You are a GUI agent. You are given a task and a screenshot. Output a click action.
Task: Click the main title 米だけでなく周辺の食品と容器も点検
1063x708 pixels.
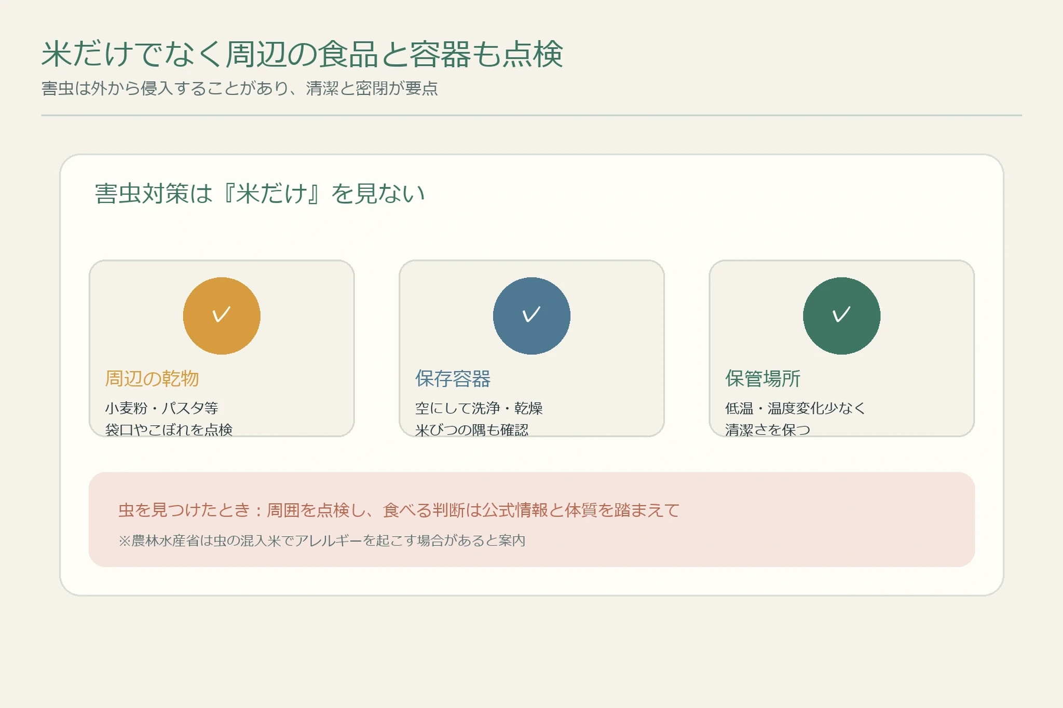click(x=302, y=54)
